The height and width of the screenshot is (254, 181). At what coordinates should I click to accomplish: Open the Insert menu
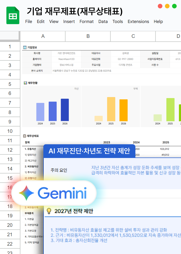tap(69, 22)
